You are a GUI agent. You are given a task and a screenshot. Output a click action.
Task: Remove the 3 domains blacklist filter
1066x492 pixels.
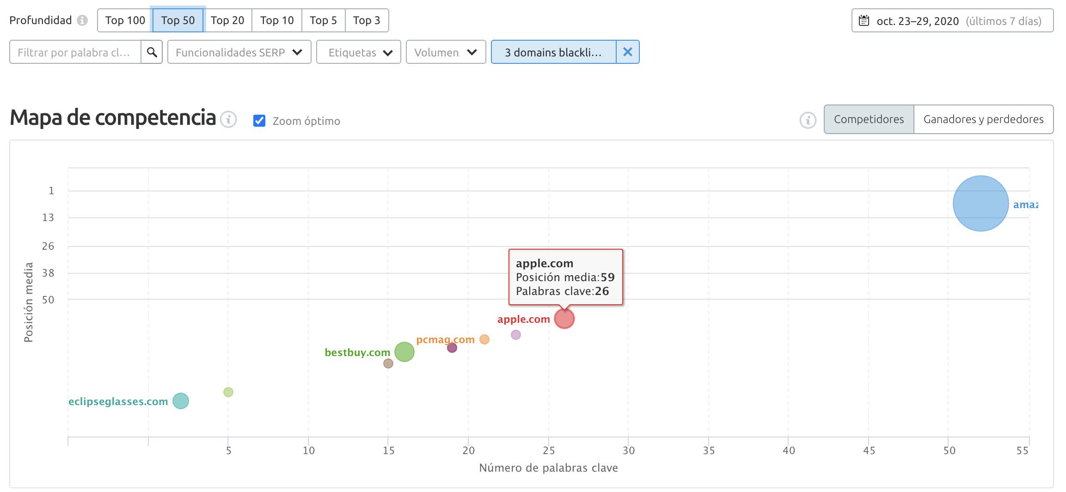627,52
